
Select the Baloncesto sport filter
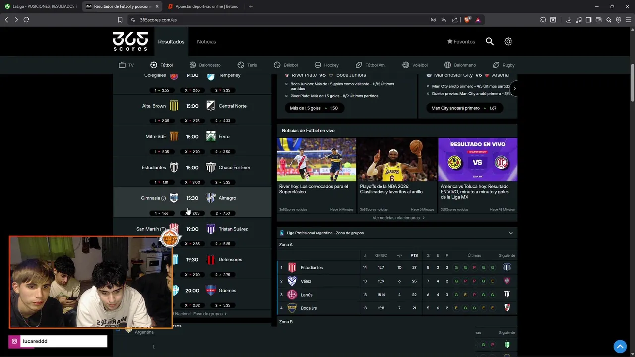tap(205, 65)
